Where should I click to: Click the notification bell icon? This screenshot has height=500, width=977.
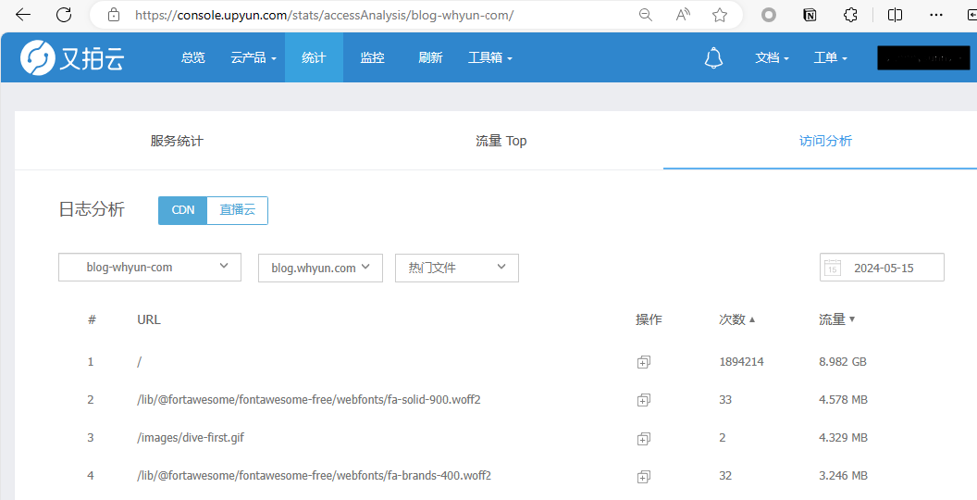[713, 57]
